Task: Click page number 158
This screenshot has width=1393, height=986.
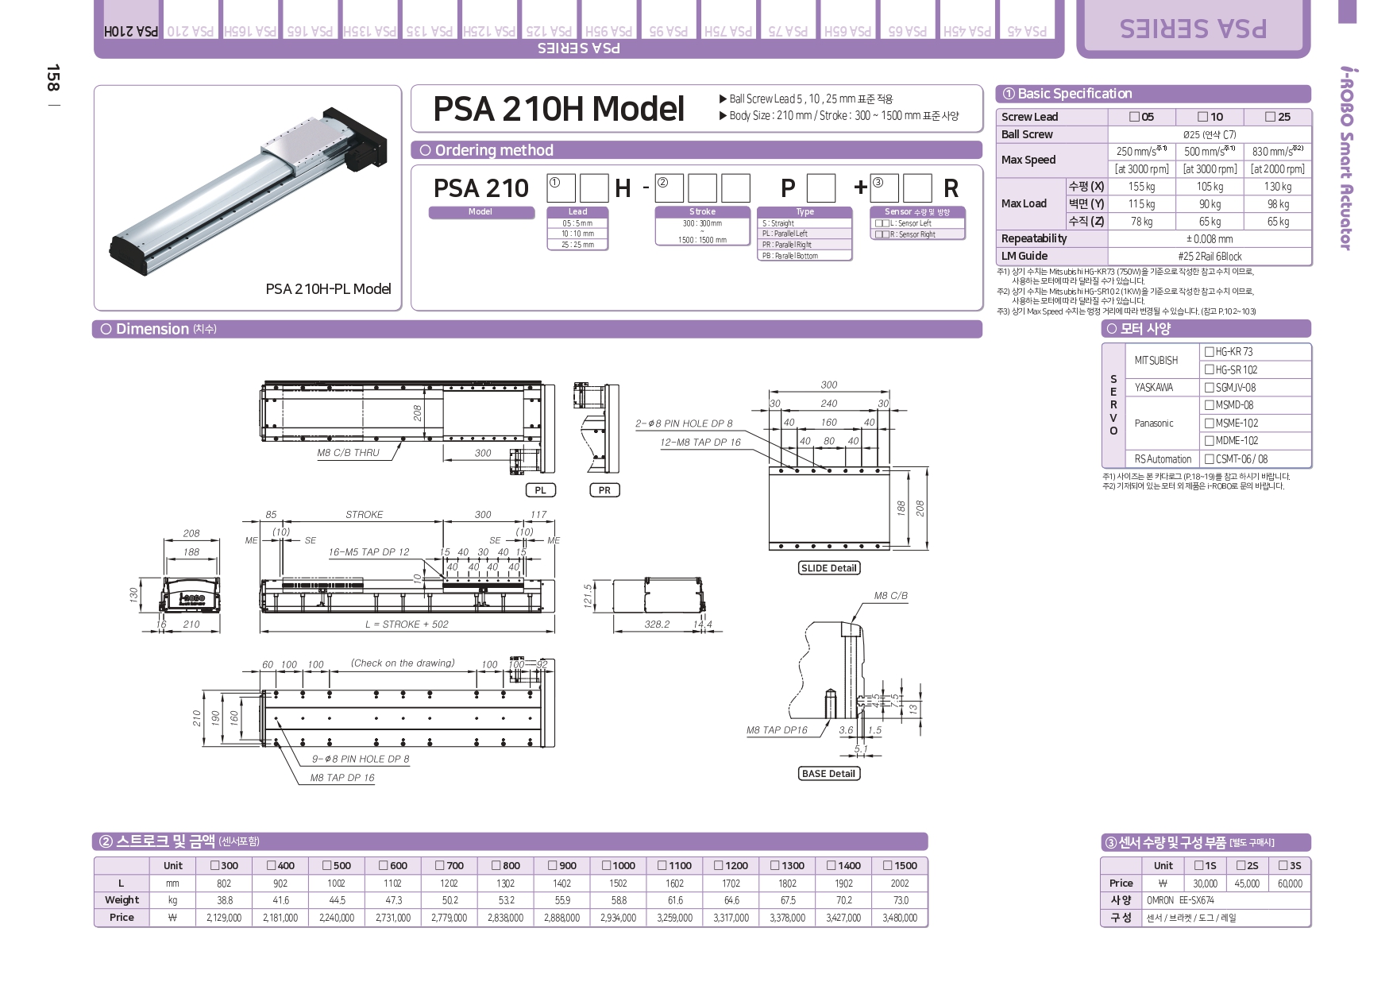Action: click(x=52, y=78)
